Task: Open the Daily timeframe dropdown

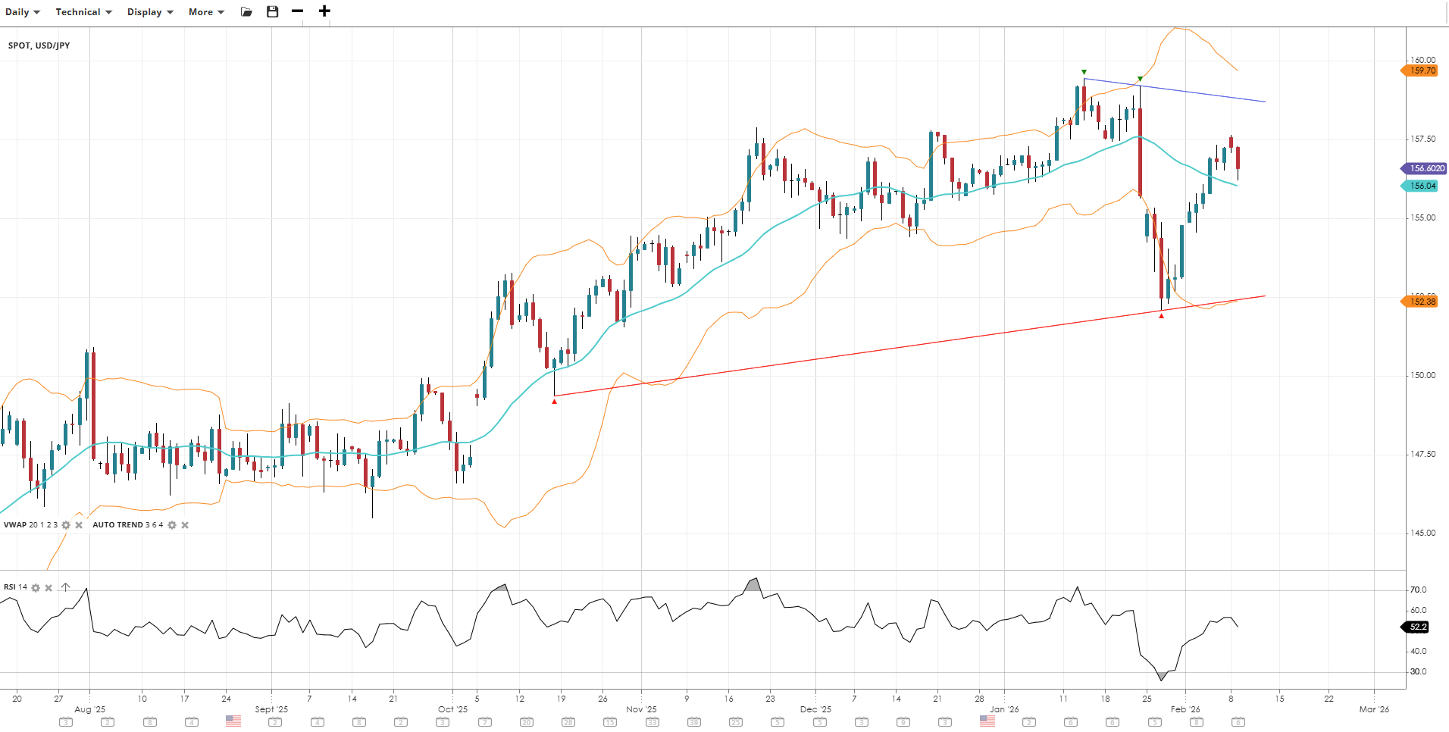Action: (22, 12)
